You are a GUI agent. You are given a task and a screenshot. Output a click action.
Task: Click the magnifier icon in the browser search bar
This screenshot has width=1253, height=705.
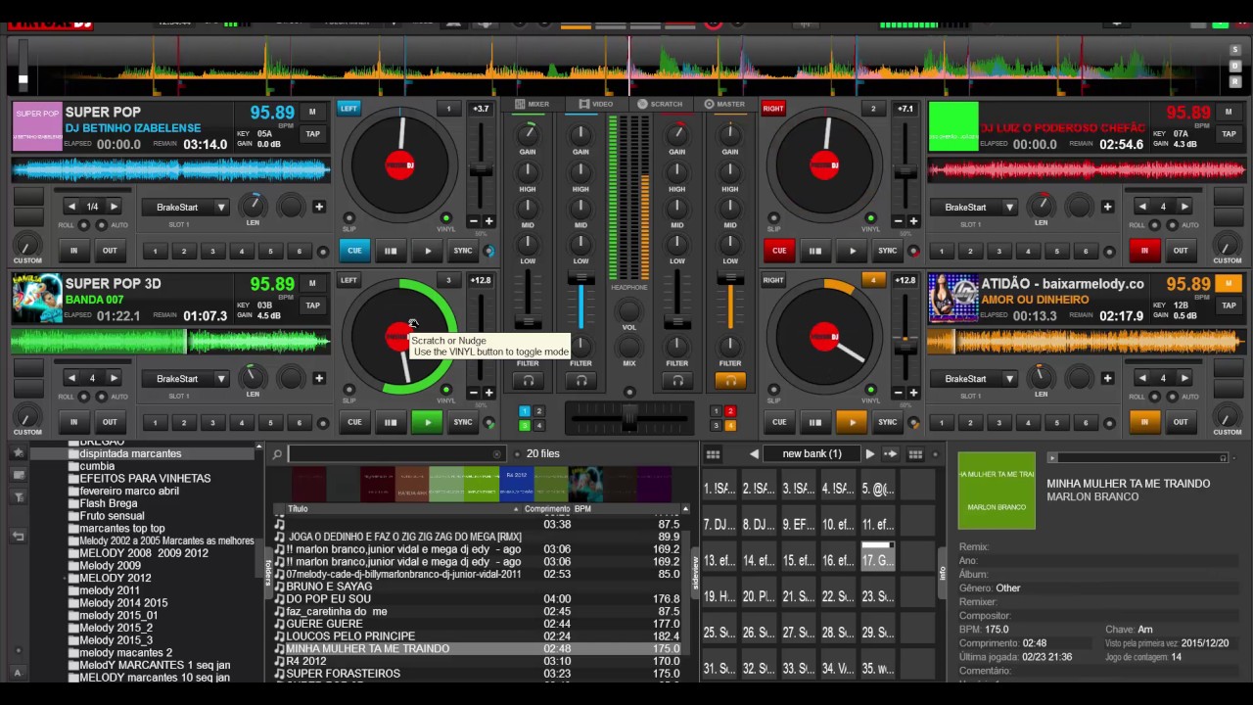(278, 454)
